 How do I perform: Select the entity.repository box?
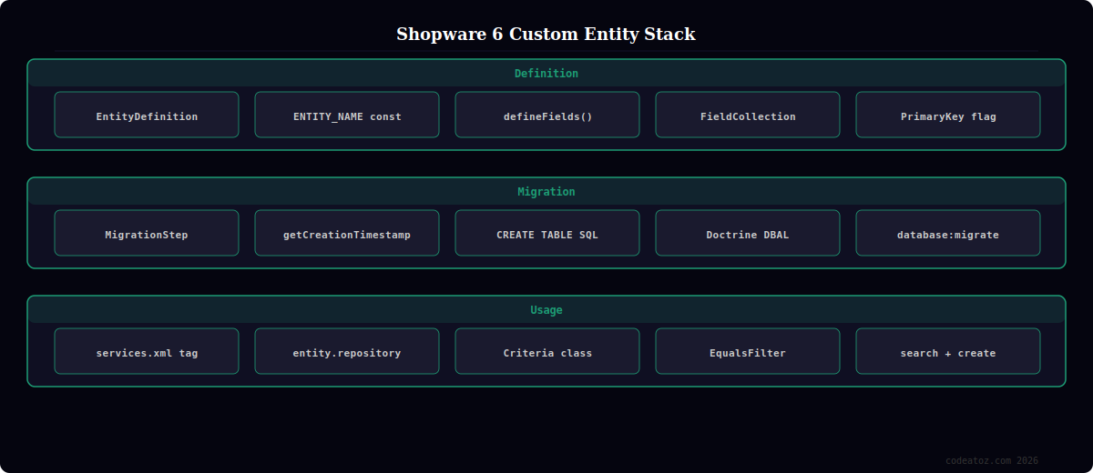(347, 351)
